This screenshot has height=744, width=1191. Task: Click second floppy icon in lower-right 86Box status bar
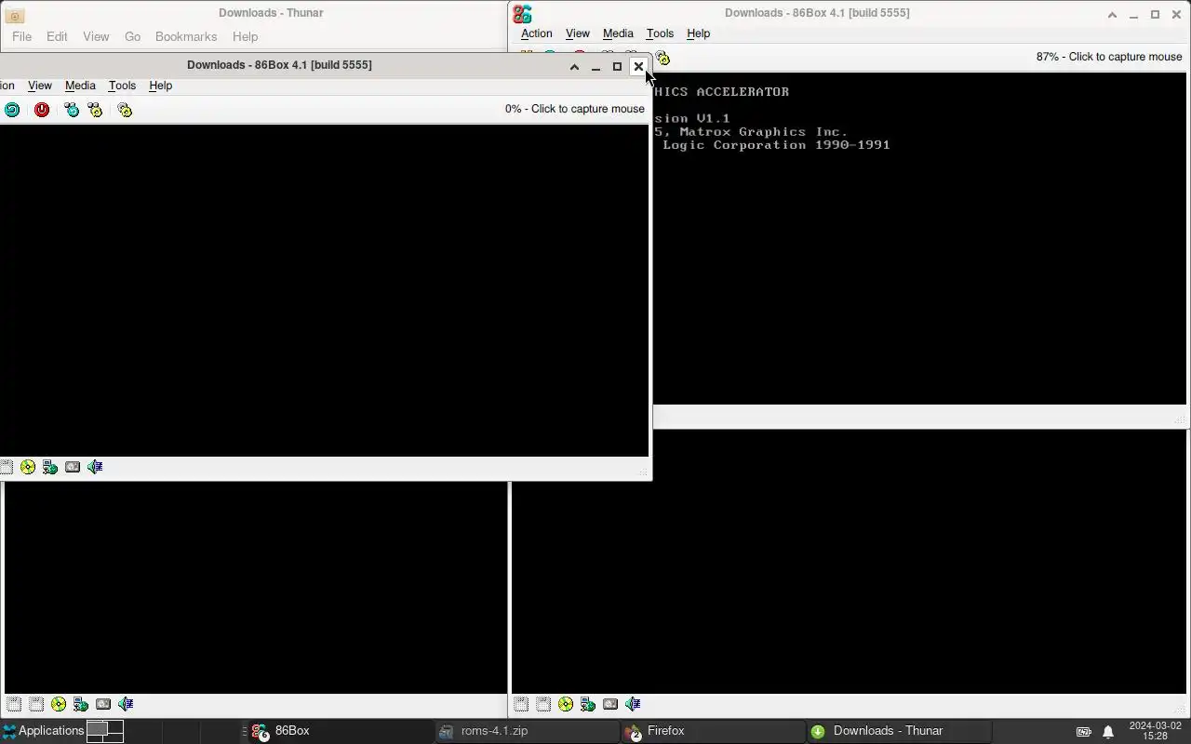tap(543, 704)
